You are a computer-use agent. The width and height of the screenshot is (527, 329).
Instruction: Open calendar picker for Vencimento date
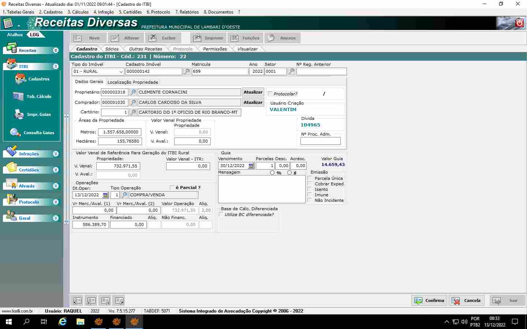pyautogui.click(x=251, y=166)
